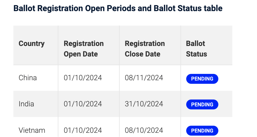Click the PENDING badge for China
257x137 pixels.
coord(202,79)
